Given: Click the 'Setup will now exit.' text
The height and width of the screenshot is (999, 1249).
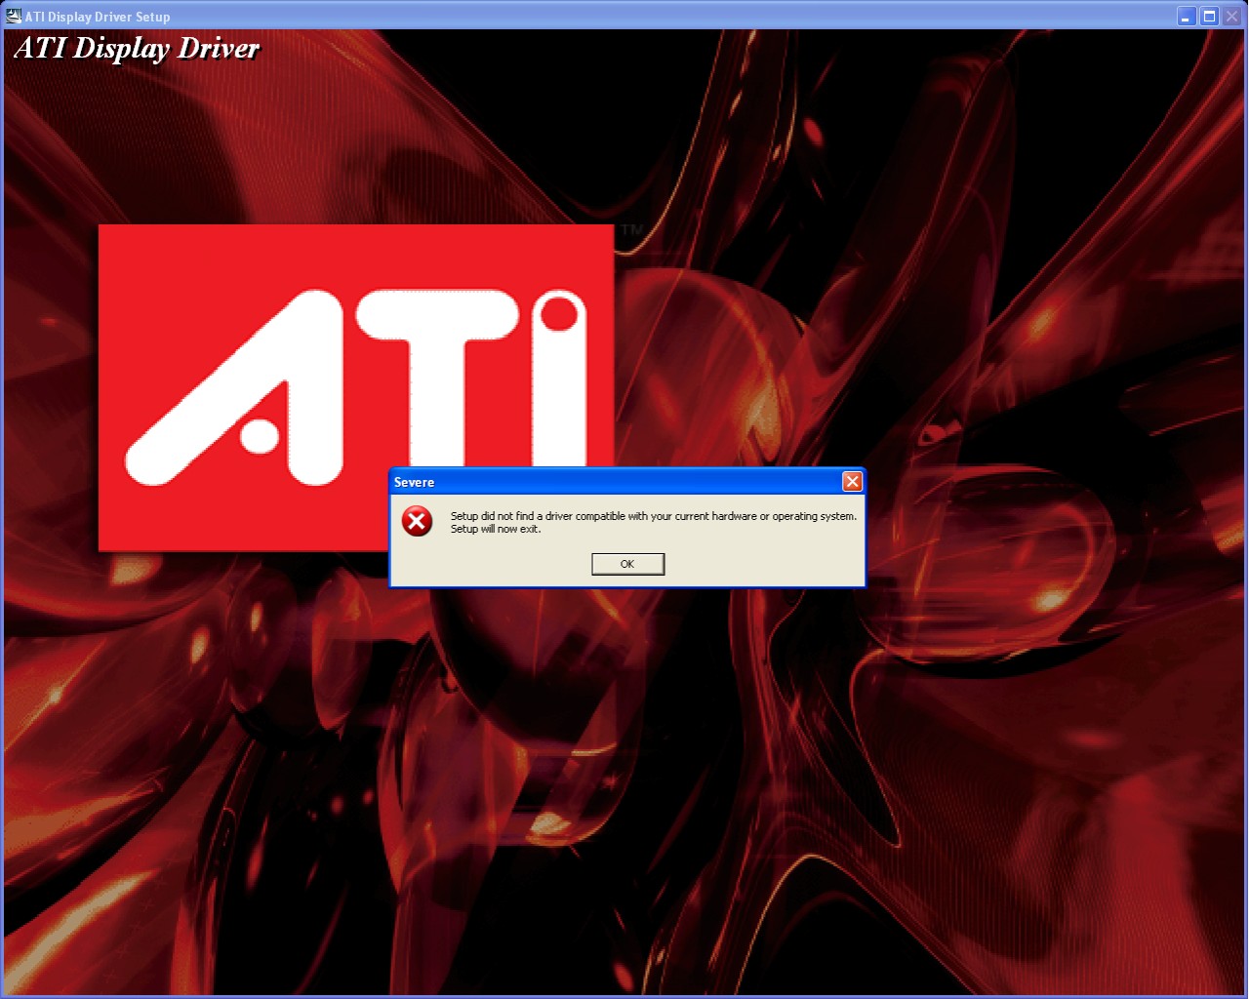Looking at the screenshot, I should [495, 529].
